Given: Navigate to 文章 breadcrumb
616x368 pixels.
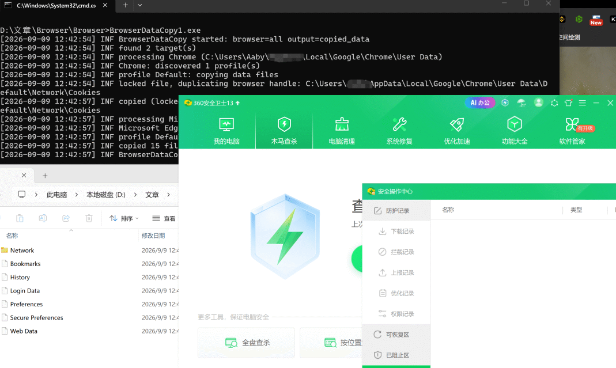Looking at the screenshot, I should click(x=152, y=195).
